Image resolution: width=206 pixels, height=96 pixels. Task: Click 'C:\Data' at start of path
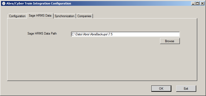point(77,35)
